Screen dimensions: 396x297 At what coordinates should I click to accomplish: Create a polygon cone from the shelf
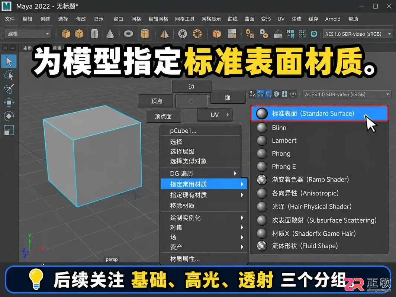(x=110, y=33)
